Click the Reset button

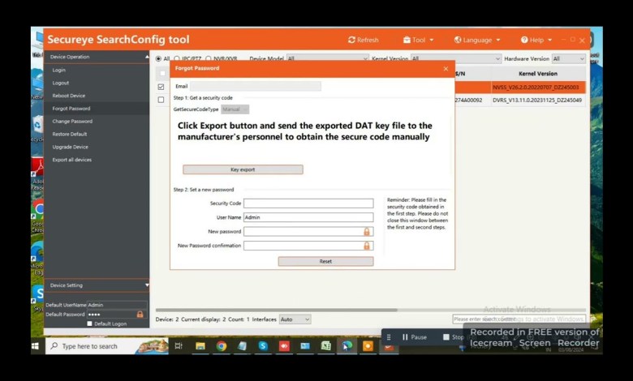tap(325, 261)
